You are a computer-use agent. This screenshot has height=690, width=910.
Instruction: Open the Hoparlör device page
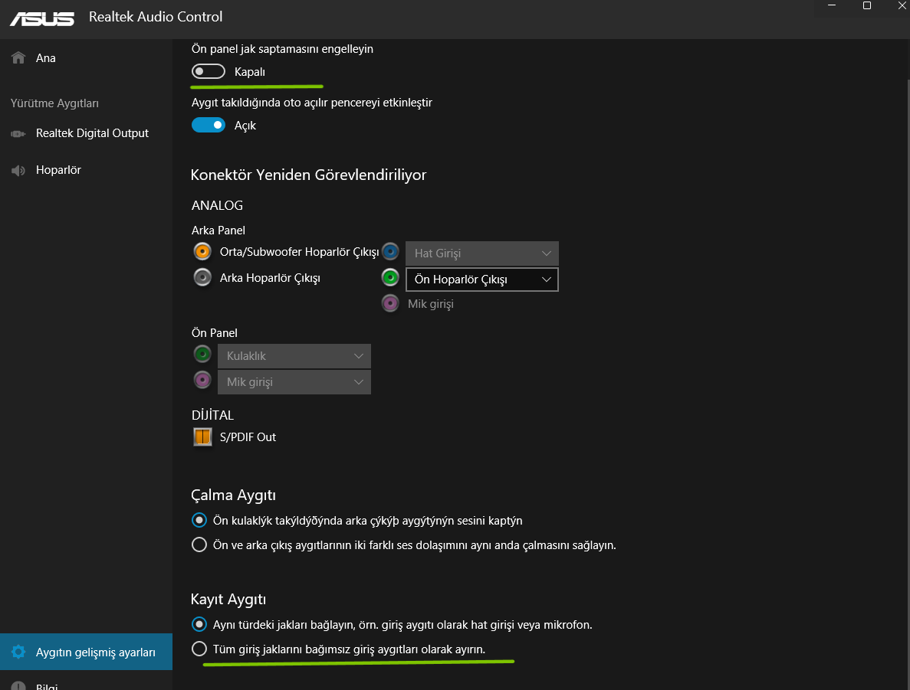(86, 170)
